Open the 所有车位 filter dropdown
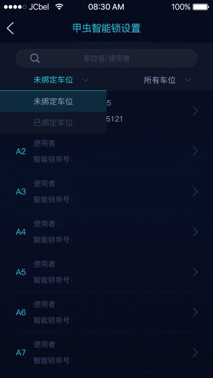 coord(167,80)
